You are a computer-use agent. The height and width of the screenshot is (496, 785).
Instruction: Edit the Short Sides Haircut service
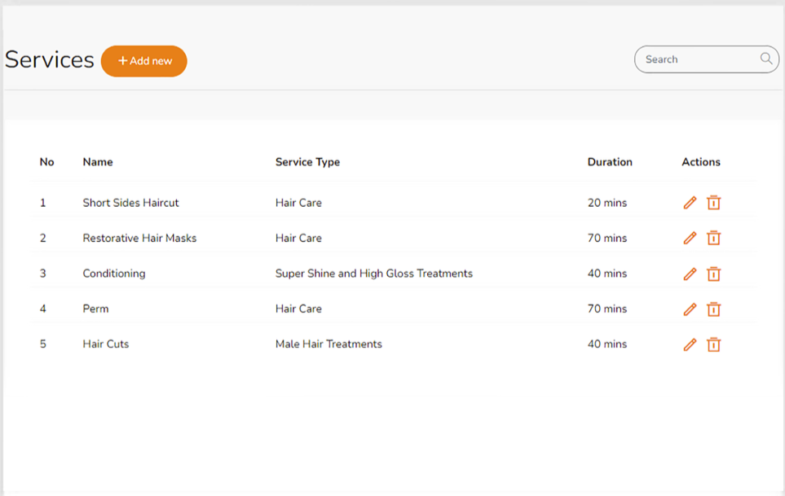[690, 203]
